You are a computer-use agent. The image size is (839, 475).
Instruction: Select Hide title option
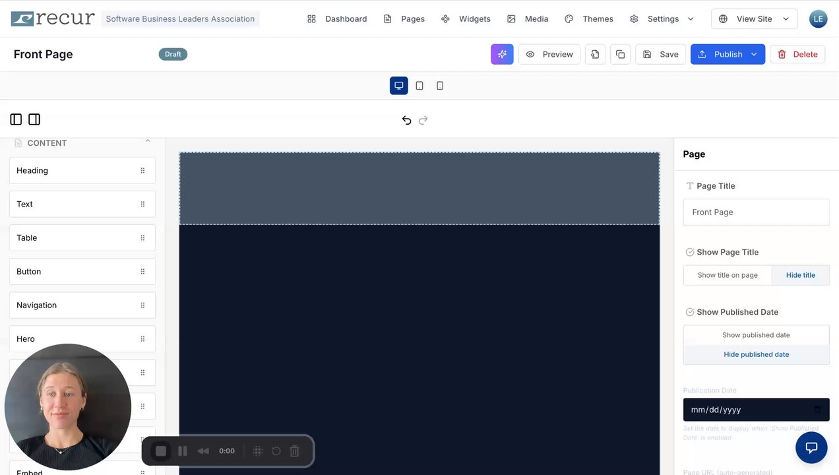tap(801, 275)
